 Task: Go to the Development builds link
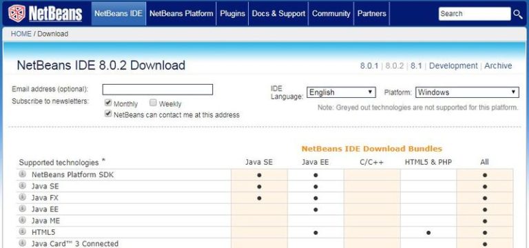(453, 66)
